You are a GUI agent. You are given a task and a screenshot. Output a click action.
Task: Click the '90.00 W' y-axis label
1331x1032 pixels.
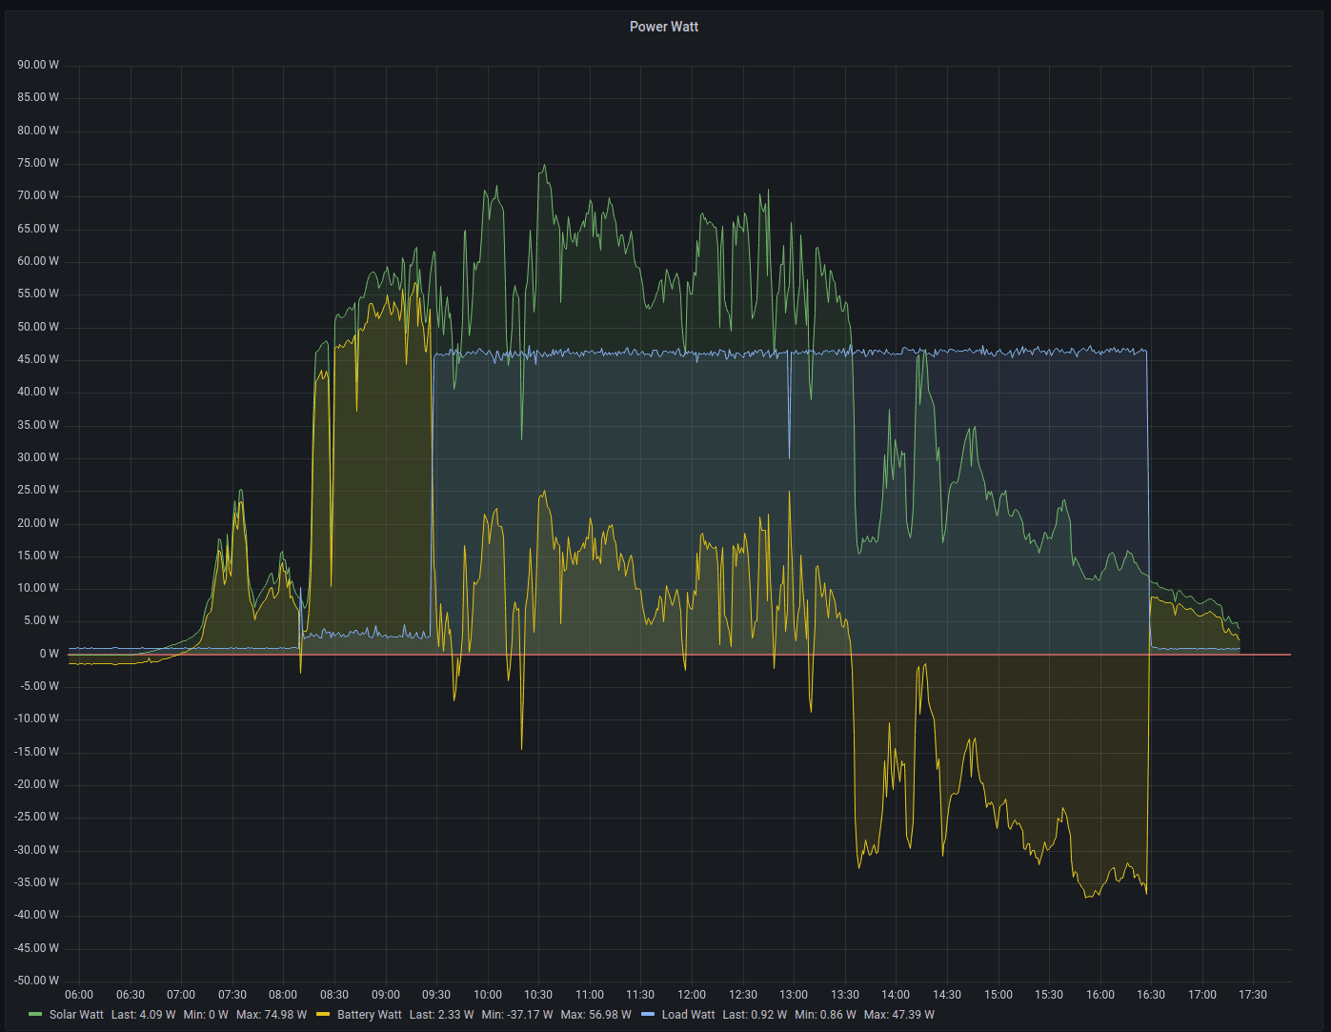point(38,65)
